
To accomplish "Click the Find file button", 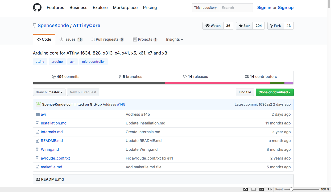I will tap(245, 92).
